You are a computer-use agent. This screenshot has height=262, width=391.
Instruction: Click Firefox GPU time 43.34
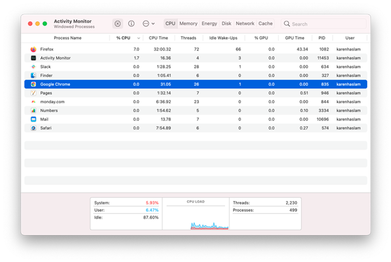tap(302, 50)
